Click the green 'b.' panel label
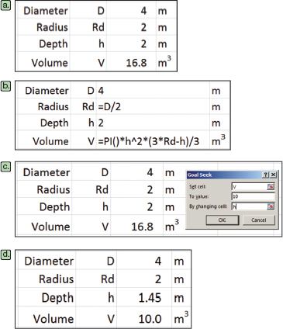The height and width of the screenshot is (329, 283). pyautogui.click(x=5, y=86)
